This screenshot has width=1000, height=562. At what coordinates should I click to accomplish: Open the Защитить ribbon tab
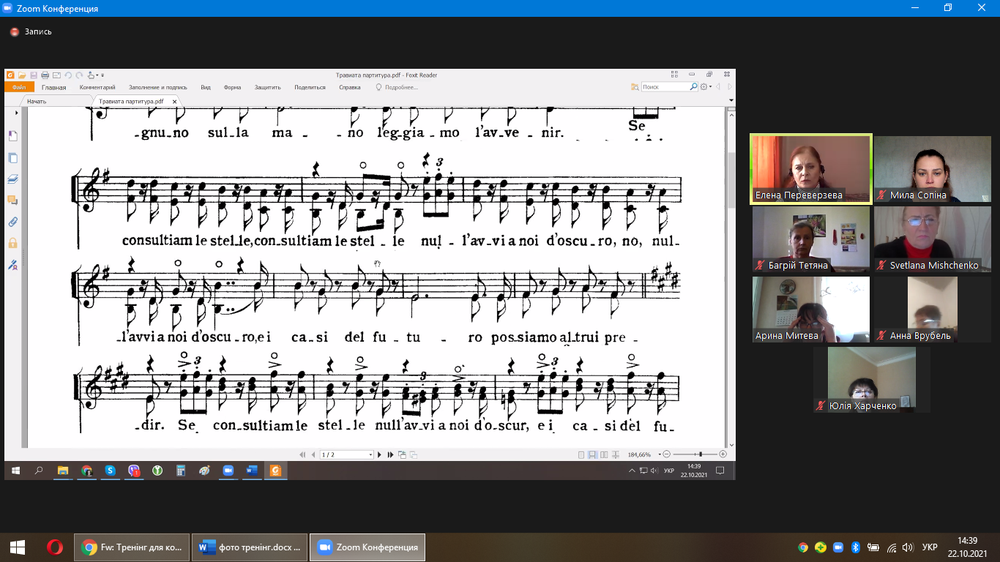pyautogui.click(x=267, y=87)
